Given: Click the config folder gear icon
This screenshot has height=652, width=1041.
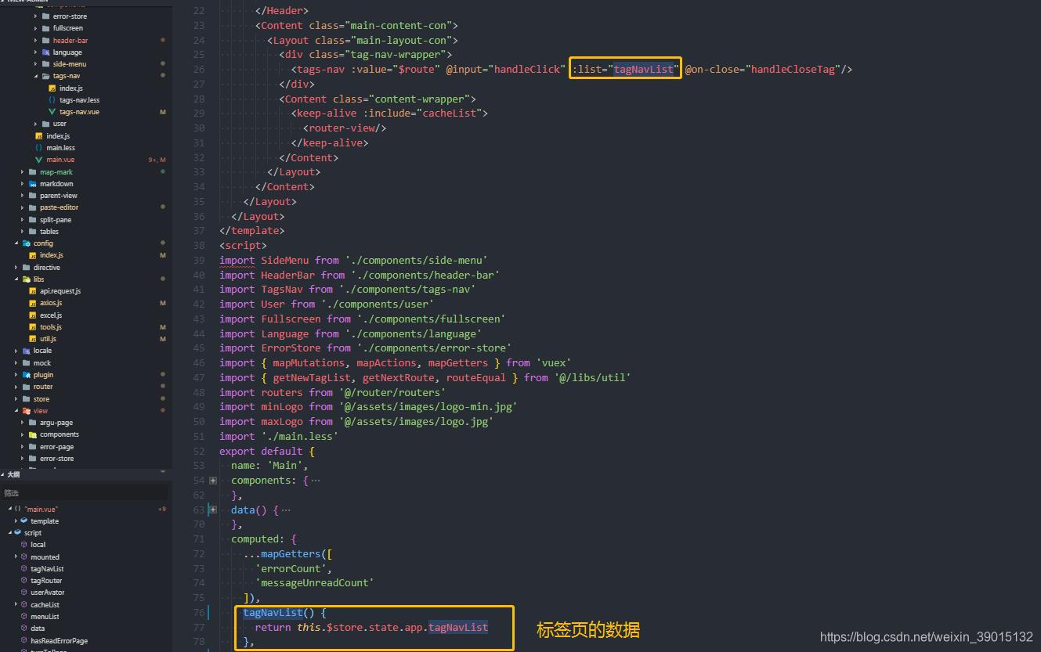Looking at the screenshot, I should click(x=26, y=243).
